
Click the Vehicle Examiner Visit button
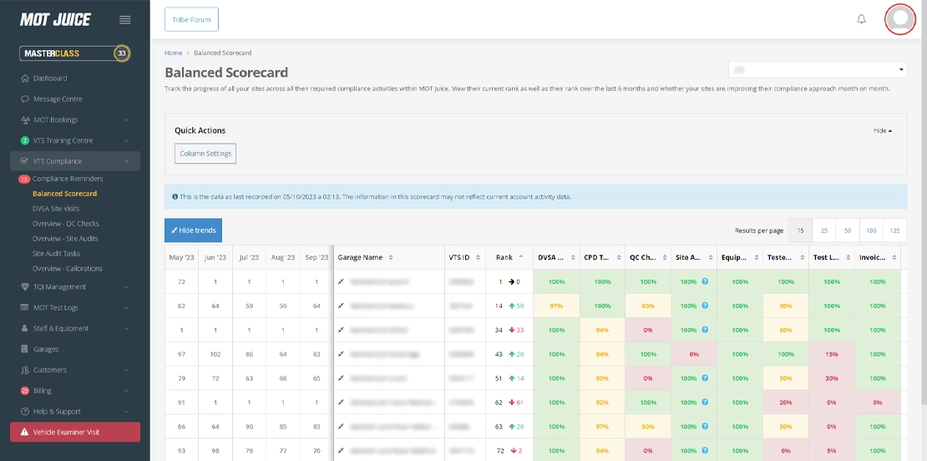click(x=75, y=432)
